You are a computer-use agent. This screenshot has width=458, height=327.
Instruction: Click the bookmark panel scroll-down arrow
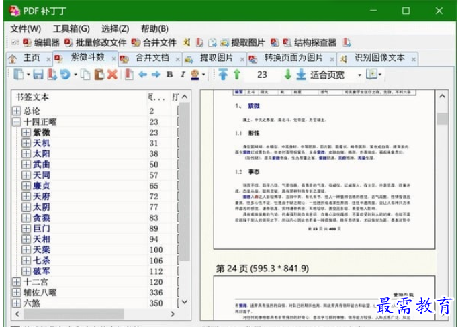(185, 302)
